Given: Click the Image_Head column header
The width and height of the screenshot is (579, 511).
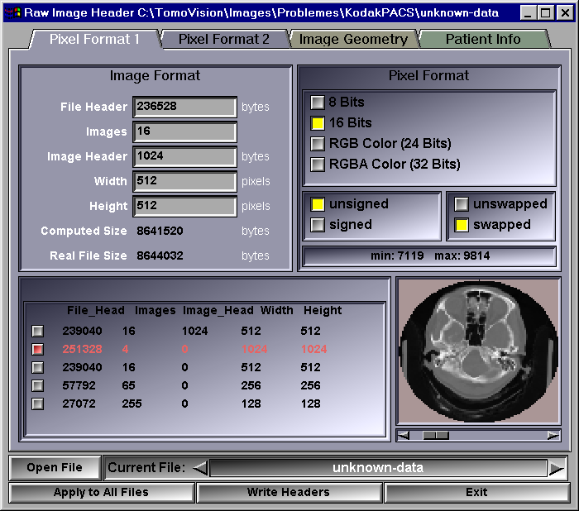Looking at the screenshot, I should point(218,311).
